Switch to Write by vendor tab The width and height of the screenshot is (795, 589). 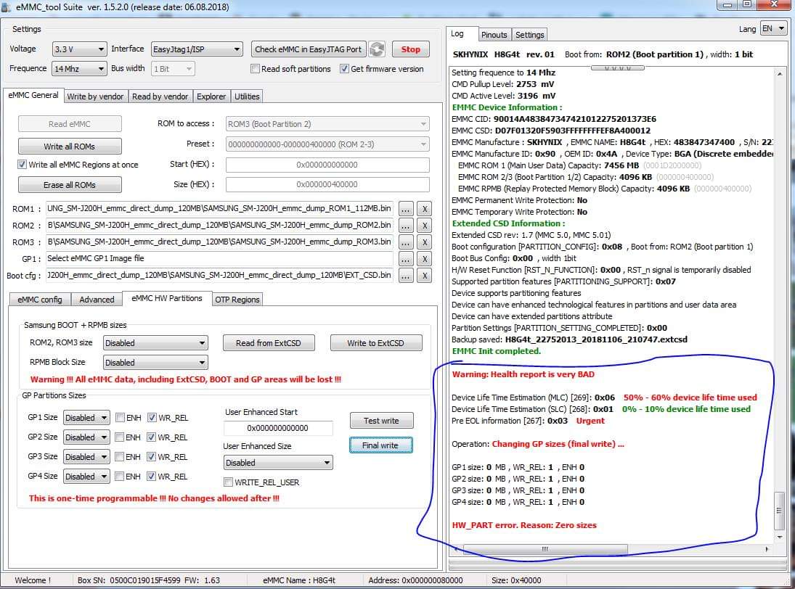[x=95, y=96]
